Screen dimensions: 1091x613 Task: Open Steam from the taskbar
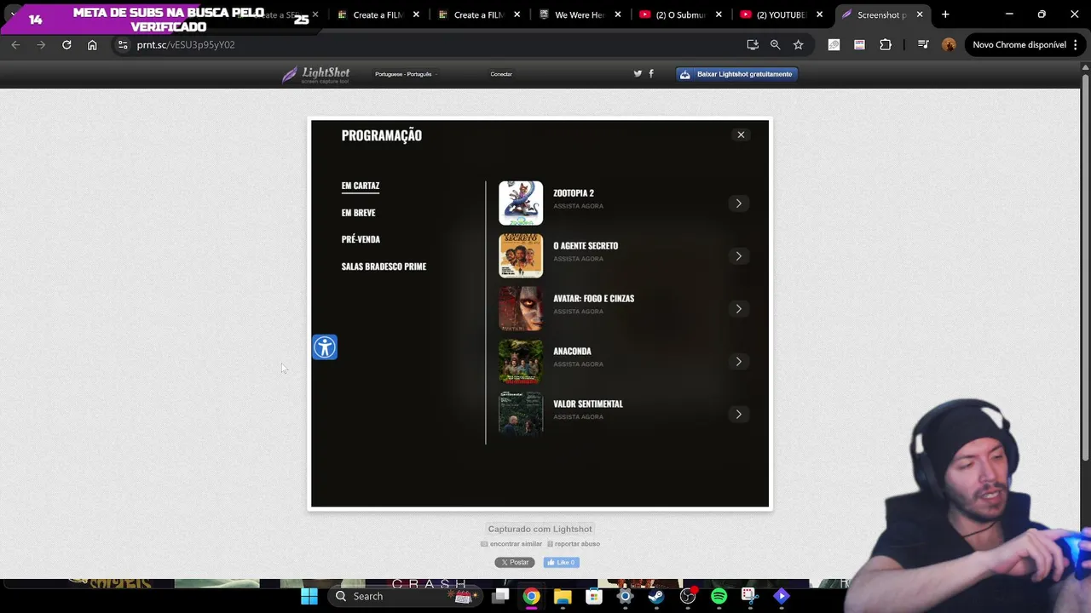point(656,596)
